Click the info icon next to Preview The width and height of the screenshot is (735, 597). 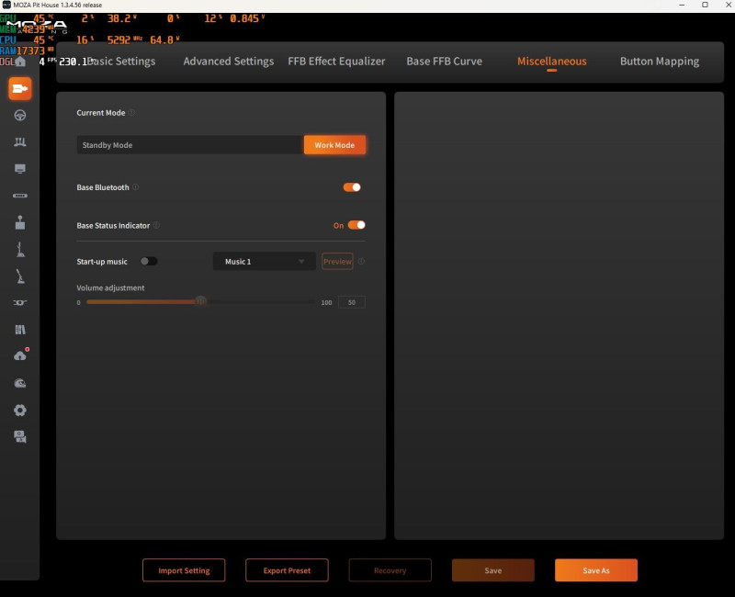click(361, 261)
